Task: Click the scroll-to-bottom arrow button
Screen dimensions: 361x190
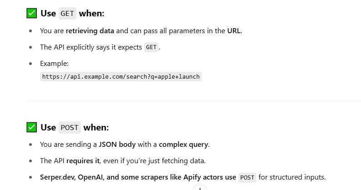Action: (200, 187)
